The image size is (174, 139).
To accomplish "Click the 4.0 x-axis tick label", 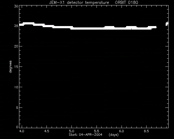I will [x=22, y=131].
